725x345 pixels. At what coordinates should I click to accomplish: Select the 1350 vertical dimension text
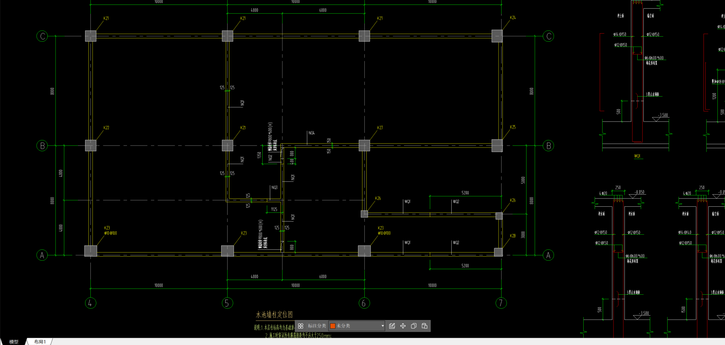259,155
